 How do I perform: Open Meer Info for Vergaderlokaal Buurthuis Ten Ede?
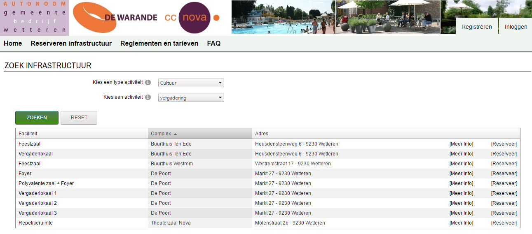tap(461, 154)
